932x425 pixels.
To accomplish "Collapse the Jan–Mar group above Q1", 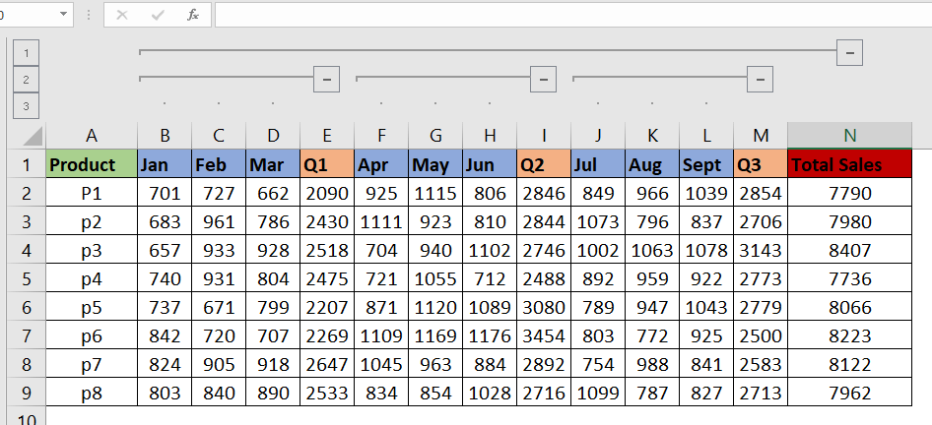I will tap(326, 78).
